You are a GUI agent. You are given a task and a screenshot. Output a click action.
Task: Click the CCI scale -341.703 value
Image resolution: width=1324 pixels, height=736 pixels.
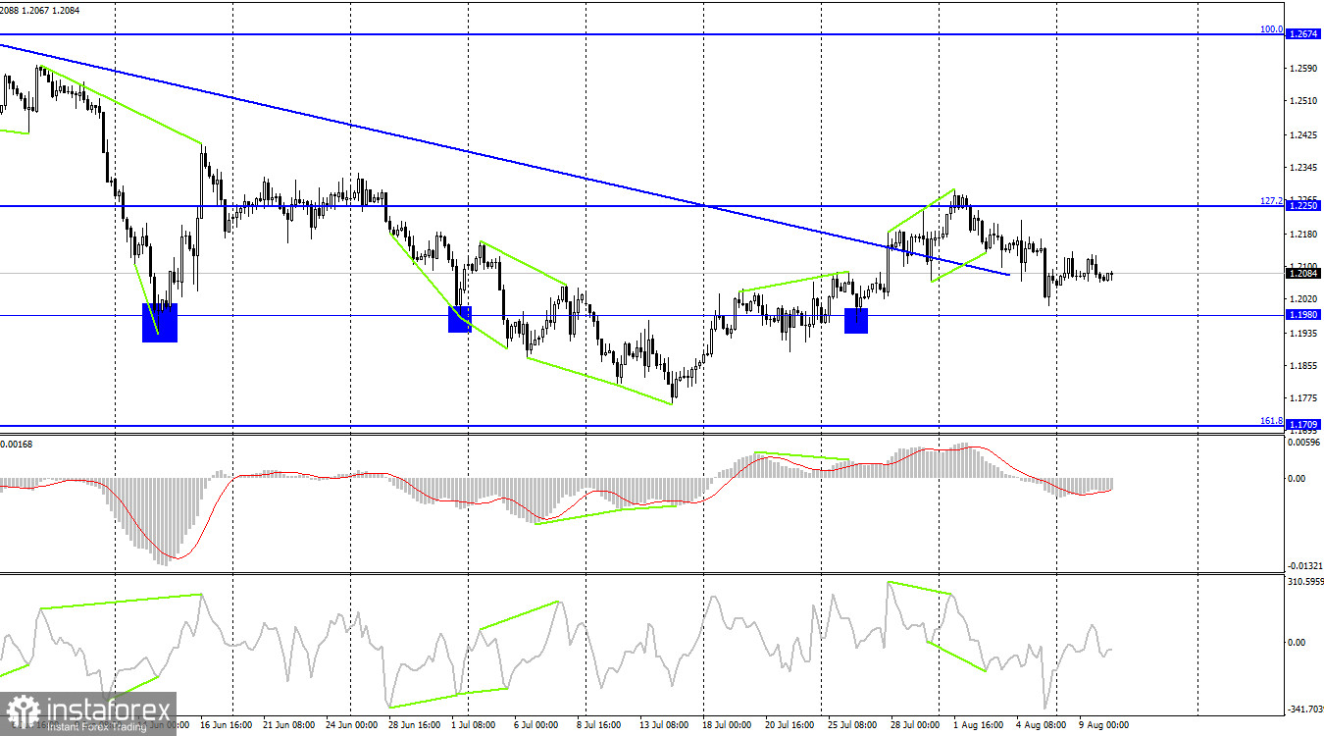pos(1305,709)
